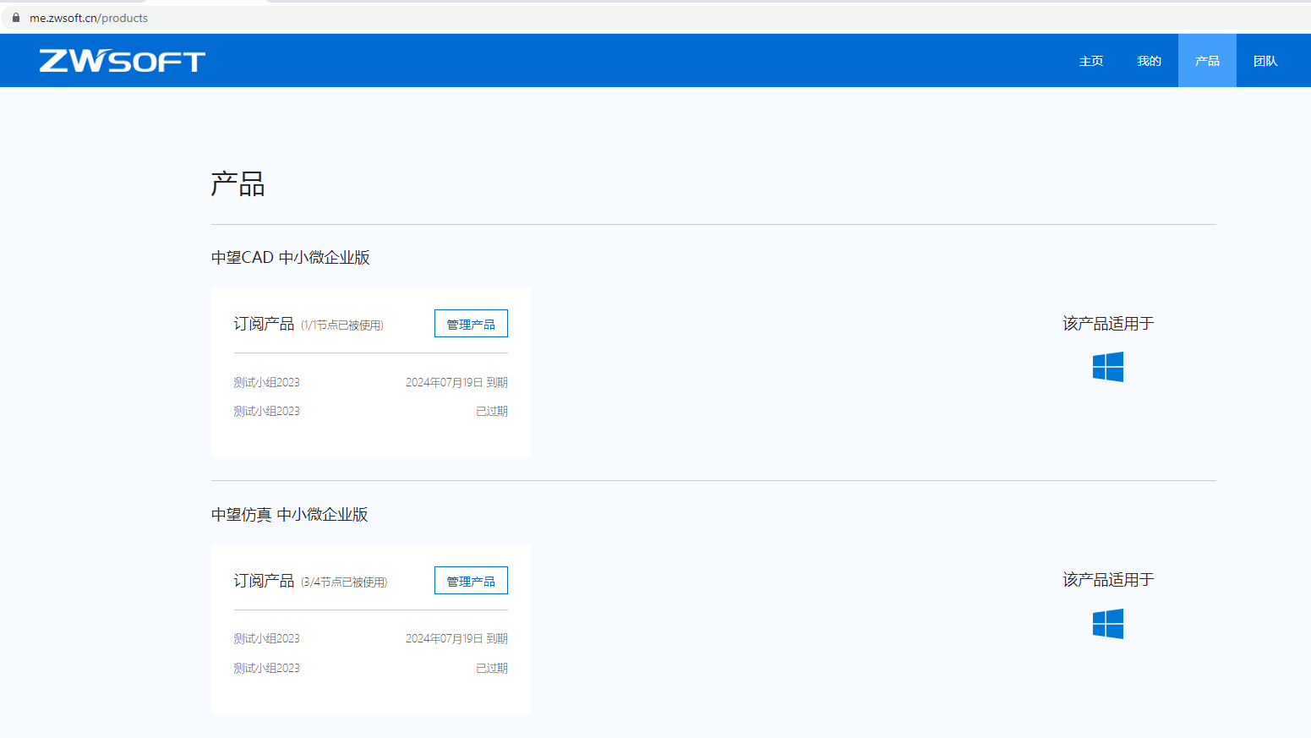
Task: Click 订阅产品 title in the 中望仿真 card
Action: [264, 581]
